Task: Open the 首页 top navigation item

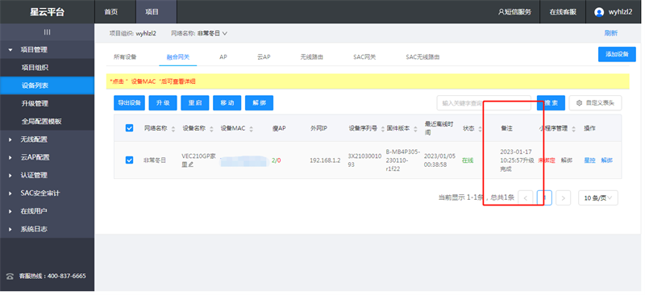Action: 111,12
